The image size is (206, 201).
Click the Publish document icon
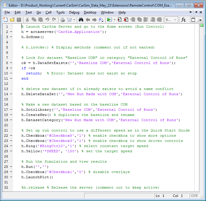pyautogui.click(x=69, y=20)
